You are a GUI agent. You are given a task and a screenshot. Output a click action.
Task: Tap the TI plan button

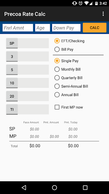(x=12, y=109)
